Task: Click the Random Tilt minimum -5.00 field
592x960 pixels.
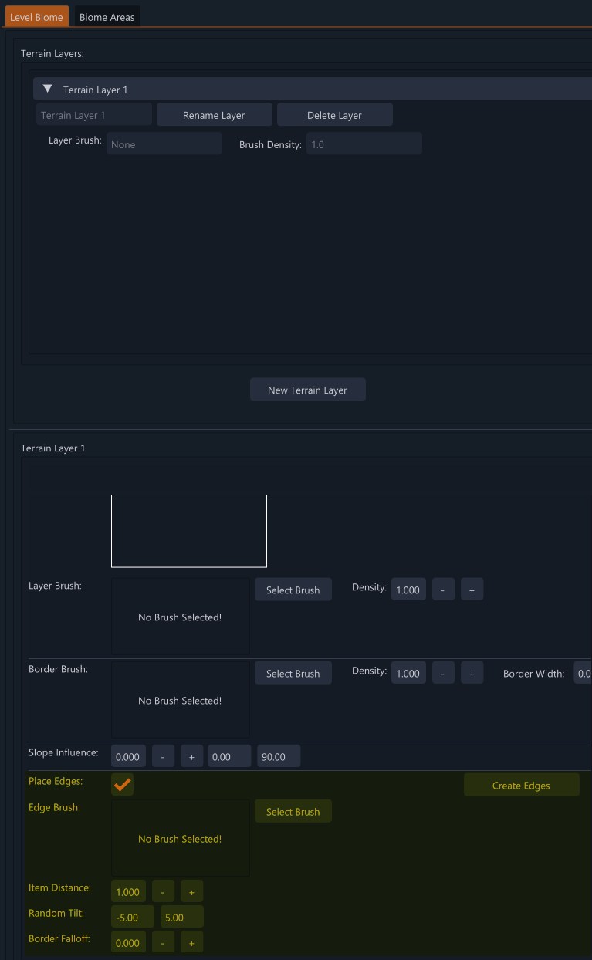Action: [x=133, y=917]
